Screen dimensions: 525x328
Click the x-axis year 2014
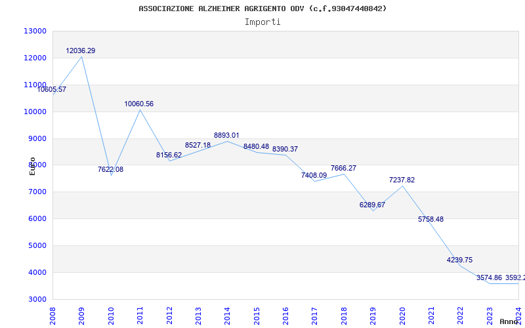tap(227, 316)
